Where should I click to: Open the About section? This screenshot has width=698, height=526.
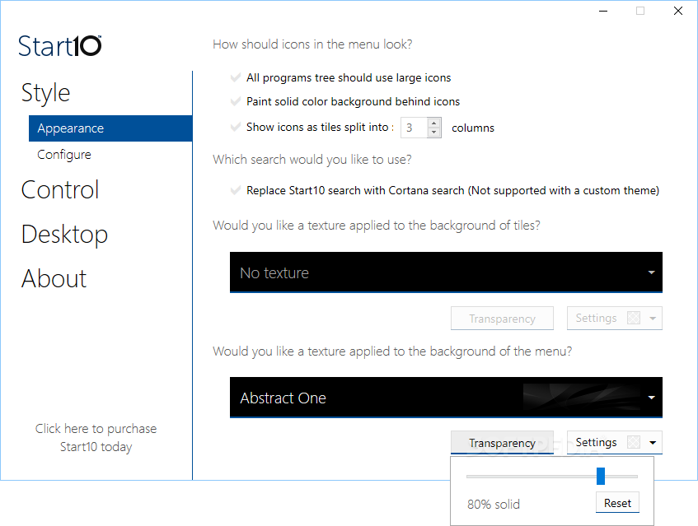pyautogui.click(x=54, y=279)
